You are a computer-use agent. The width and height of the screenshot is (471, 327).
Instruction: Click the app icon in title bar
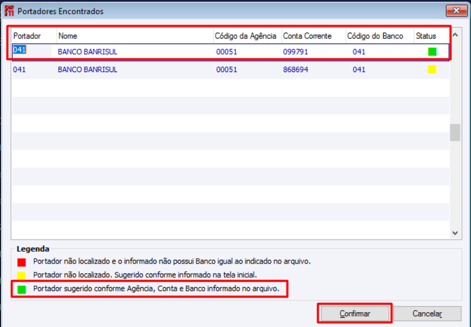pyautogui.click(x=9, y=11)
